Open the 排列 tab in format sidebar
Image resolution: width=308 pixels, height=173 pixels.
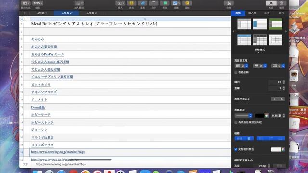coord(281,13)
